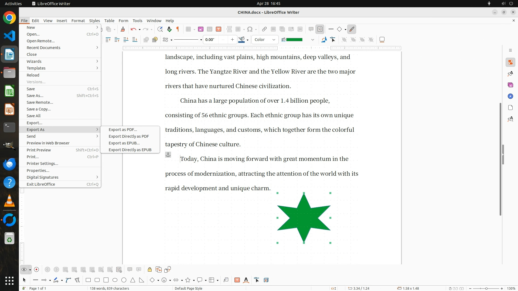The height and width of the screenshot is (291, 518).
Task: Open the Format menu
Action: click(78, 20)
